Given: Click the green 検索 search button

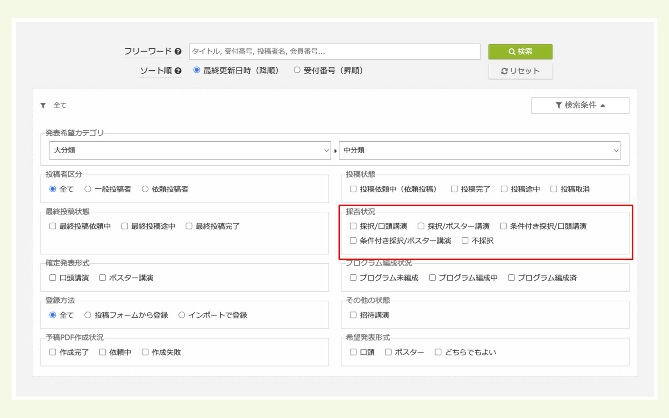Looking at the screenshot, I should click(520, 52).
